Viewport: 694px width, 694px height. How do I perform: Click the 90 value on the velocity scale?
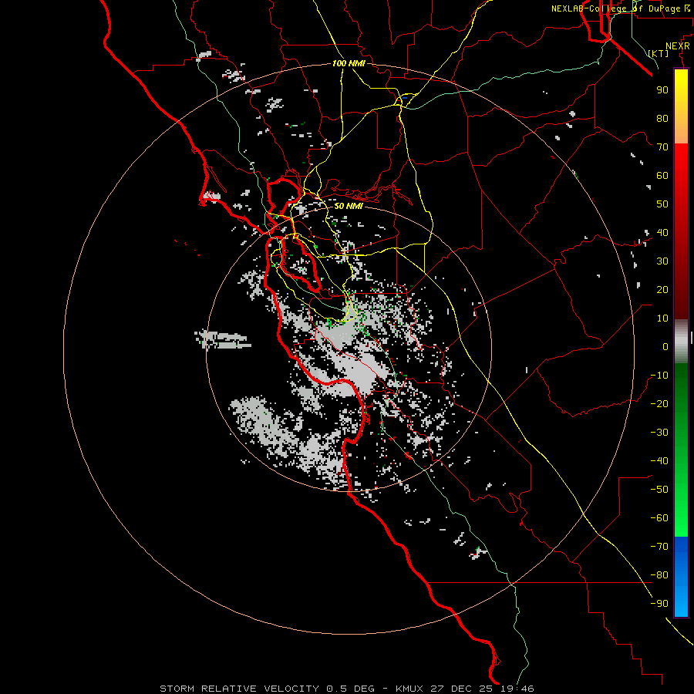click(662, 90)
